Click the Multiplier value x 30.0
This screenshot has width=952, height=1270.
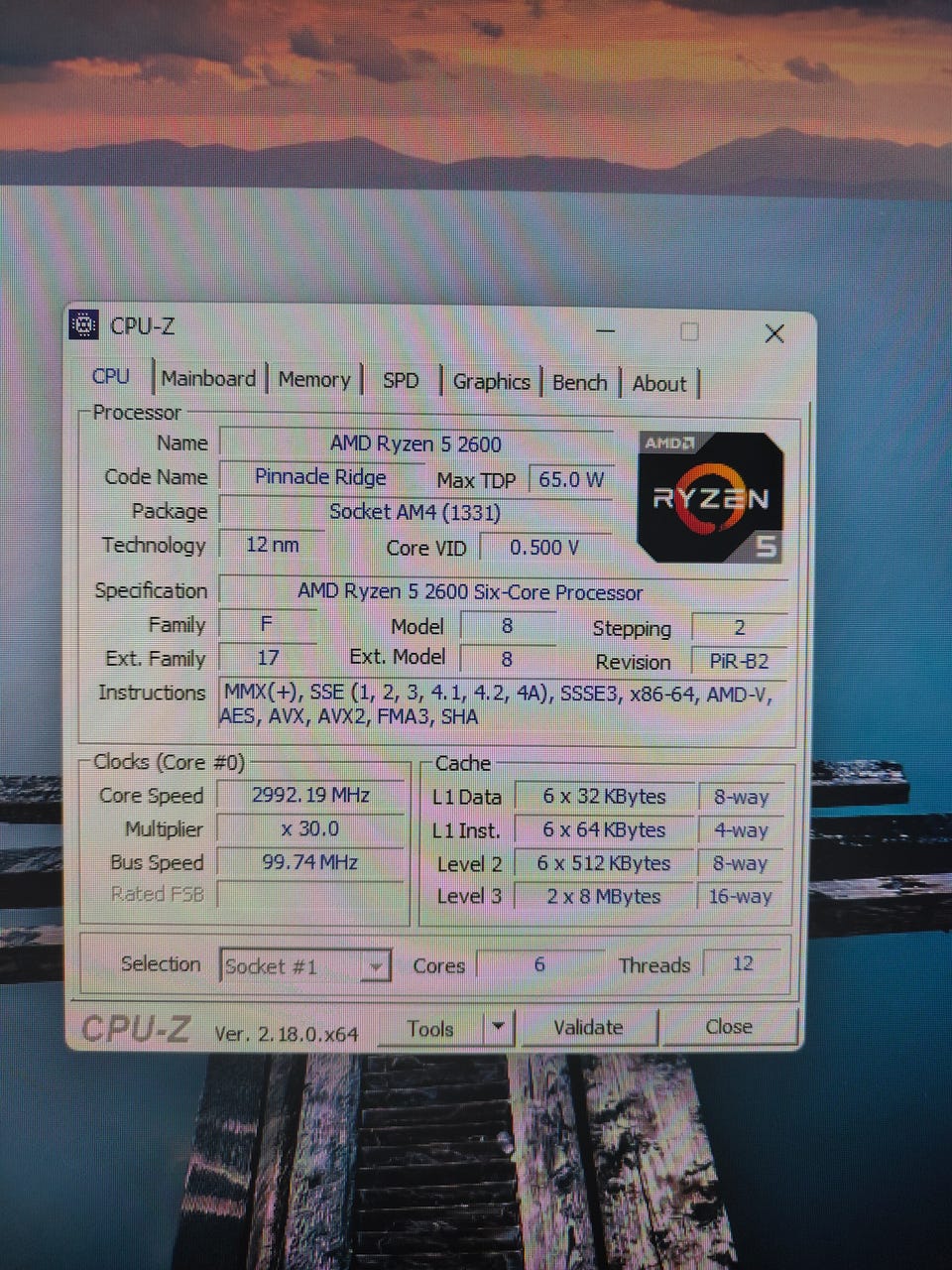[x=310, y=829]
